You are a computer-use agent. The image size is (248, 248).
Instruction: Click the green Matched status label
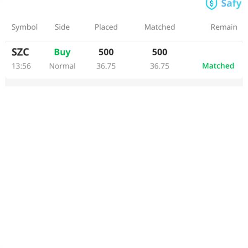218,66
